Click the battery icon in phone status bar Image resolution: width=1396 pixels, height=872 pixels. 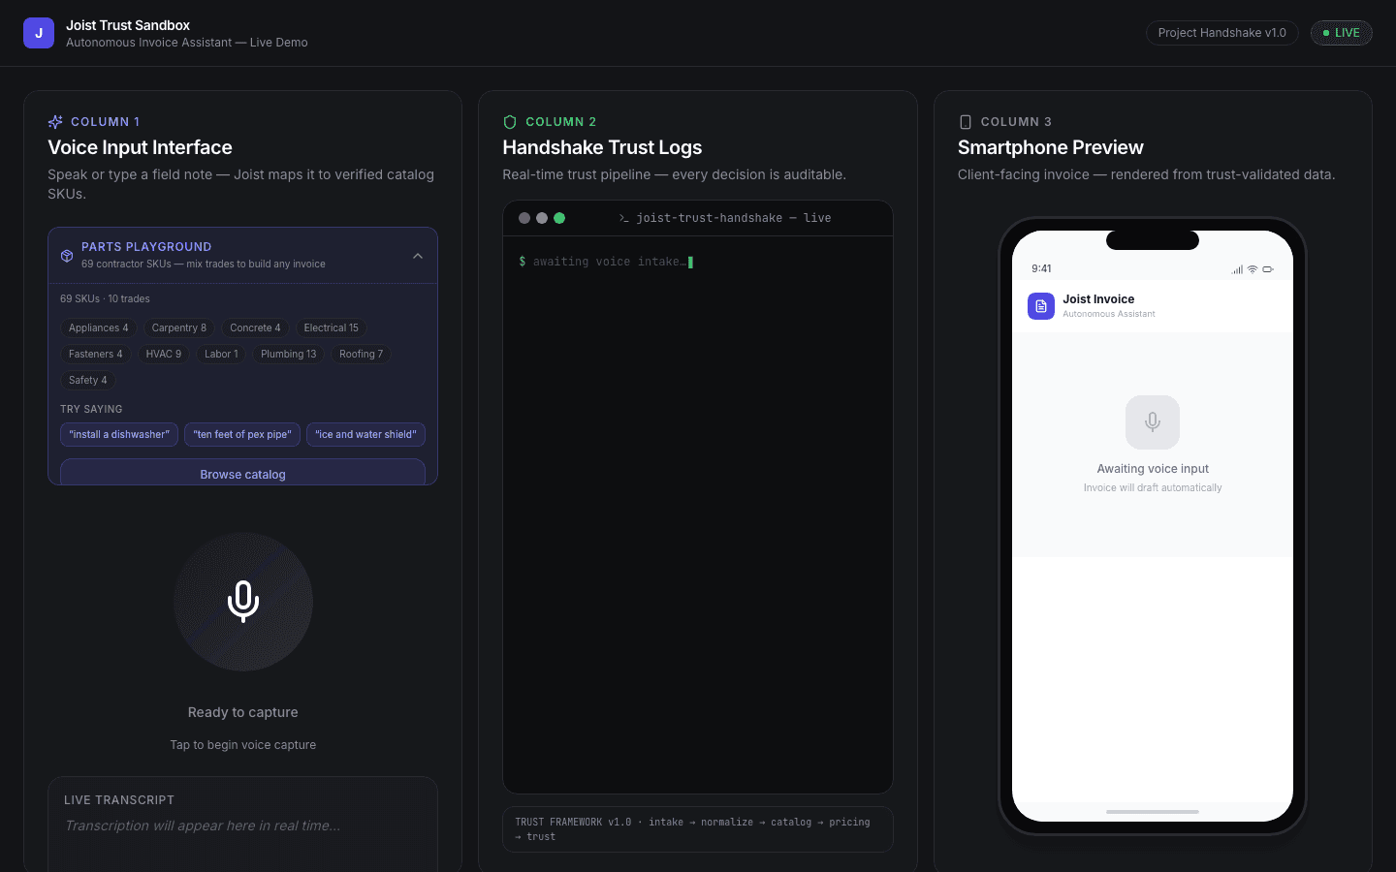1268,269
